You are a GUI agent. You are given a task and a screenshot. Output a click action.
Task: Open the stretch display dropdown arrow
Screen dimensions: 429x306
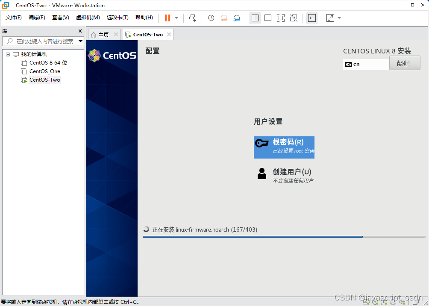coord(339,18)
